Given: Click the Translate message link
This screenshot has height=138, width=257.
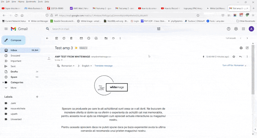Looking at the screenshot, I should (x=104, y=66).
